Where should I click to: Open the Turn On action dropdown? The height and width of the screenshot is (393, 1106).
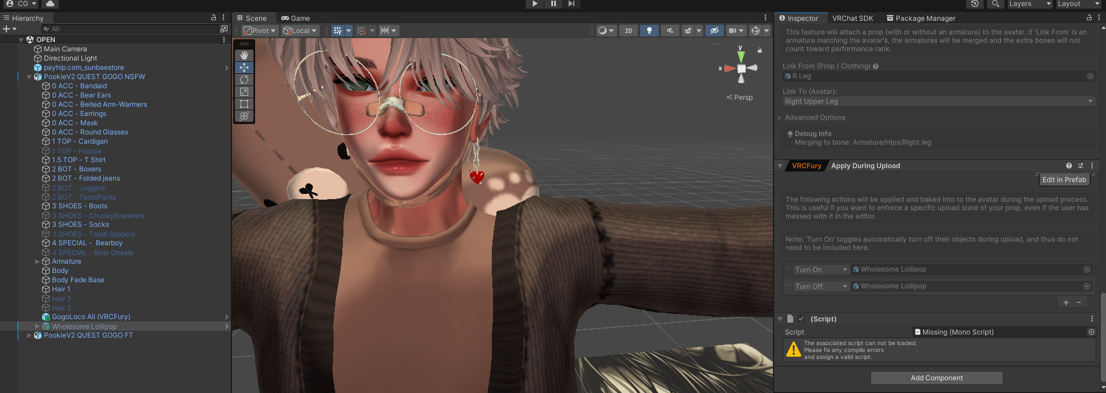pyautogui.click(x=821, y=270)
